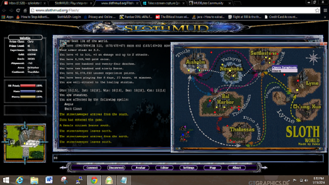
Task: Click the Wintin character name box
Action: 25,38
